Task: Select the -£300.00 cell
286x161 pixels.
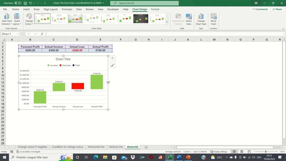Action: coord(77,51)
